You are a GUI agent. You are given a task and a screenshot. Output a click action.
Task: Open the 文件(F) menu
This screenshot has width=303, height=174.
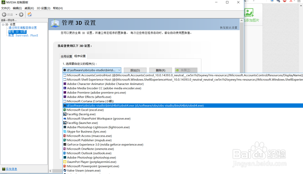pos(5,8)
